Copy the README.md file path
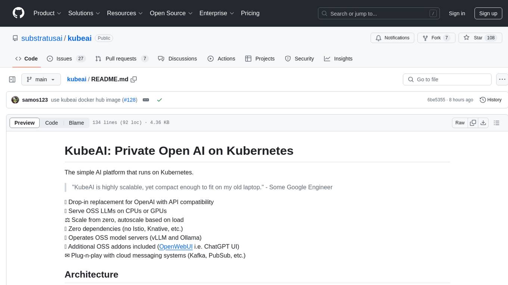 134,79
